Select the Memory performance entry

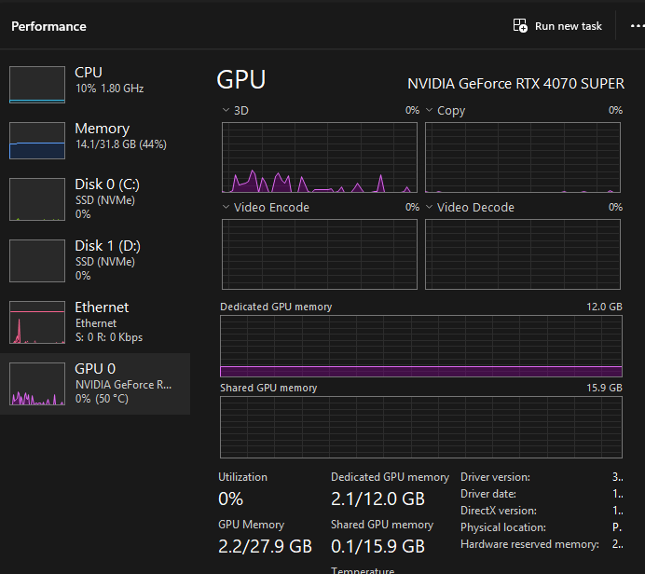(95, 140)
